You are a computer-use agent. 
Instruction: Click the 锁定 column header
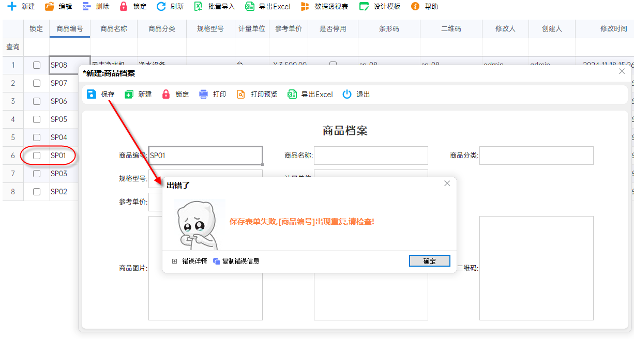pyautogui.click(x=37, y=29)
